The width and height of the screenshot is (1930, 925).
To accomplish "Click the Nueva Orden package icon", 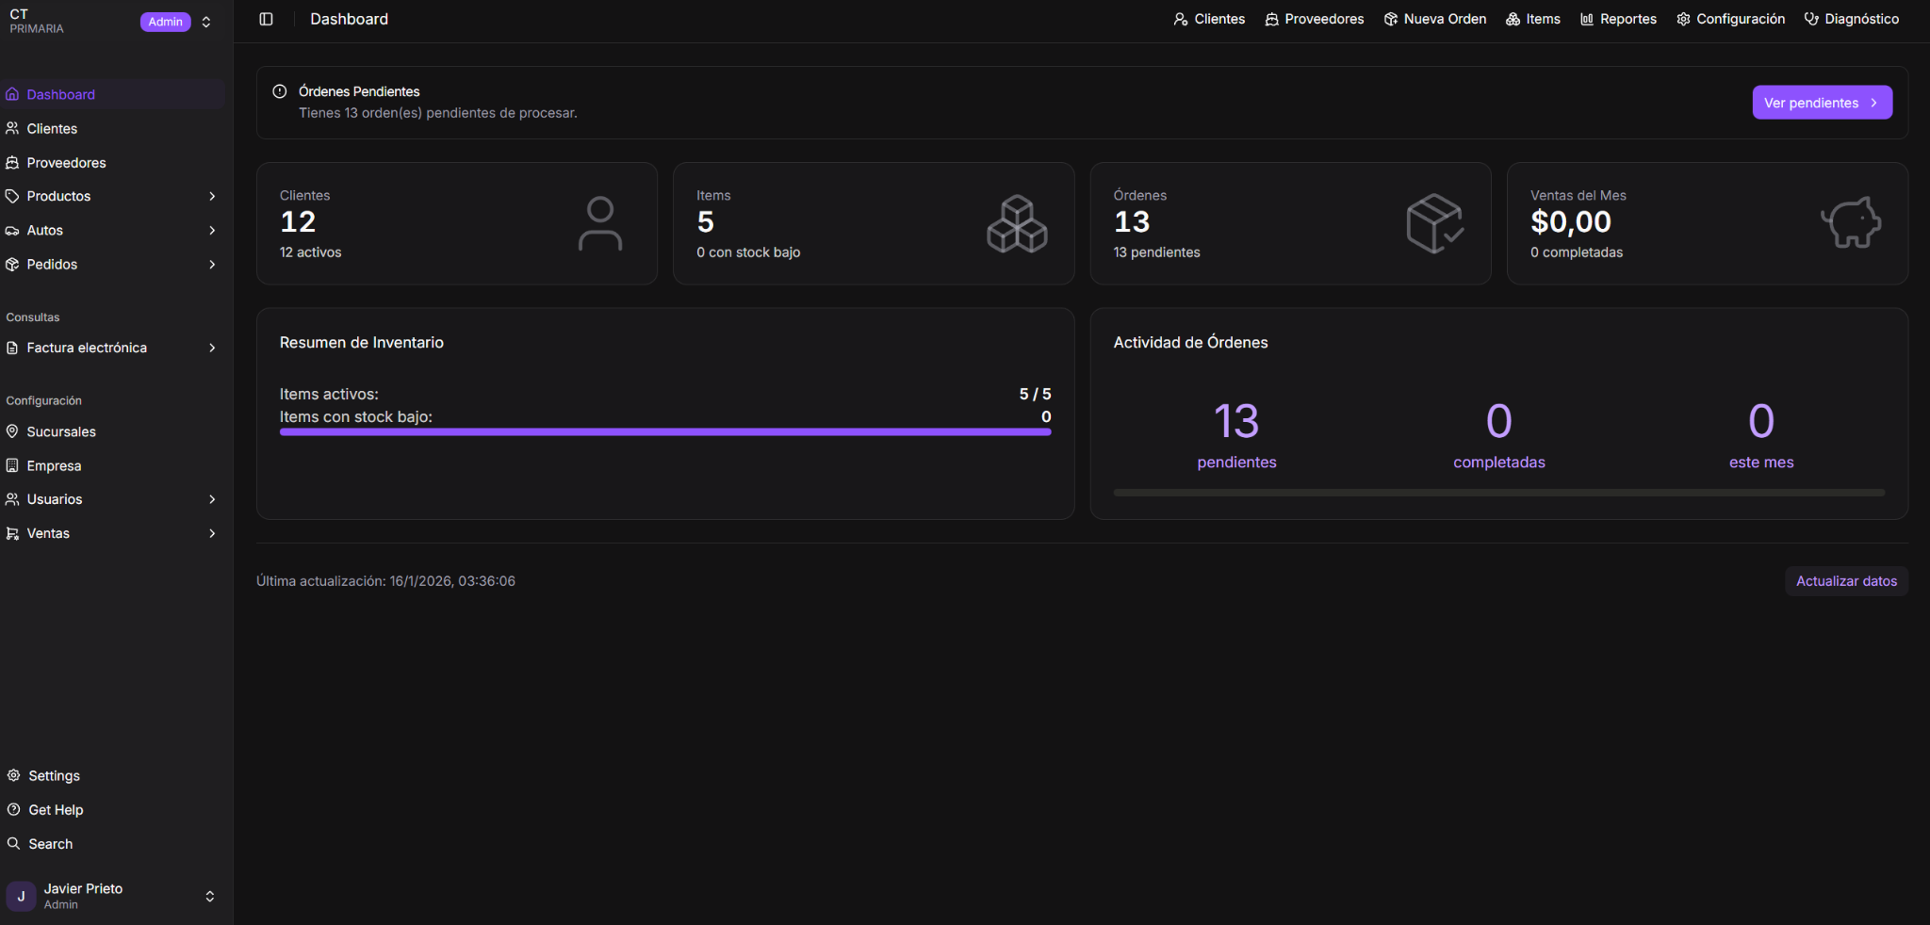I will point(1390,19).
